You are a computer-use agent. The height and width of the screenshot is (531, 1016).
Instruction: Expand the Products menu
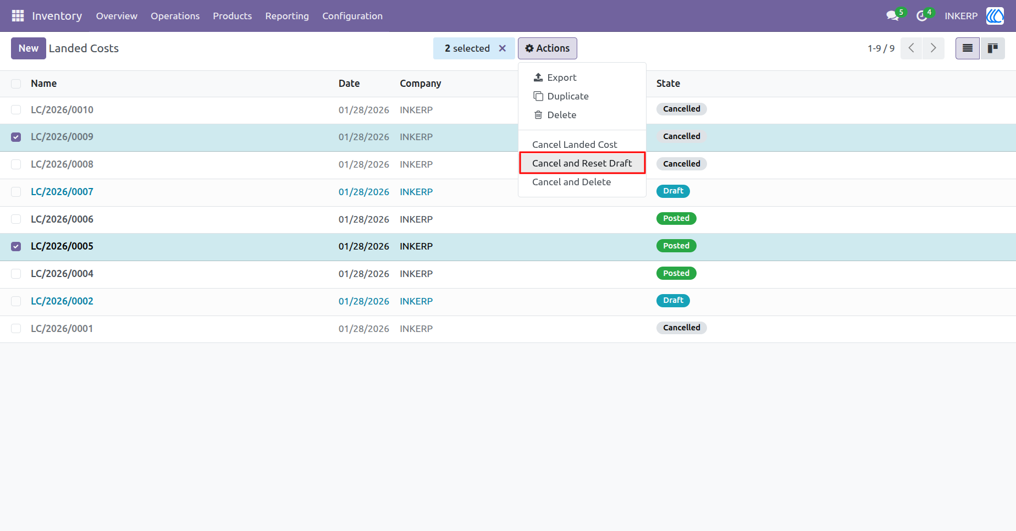coord(232,16)
